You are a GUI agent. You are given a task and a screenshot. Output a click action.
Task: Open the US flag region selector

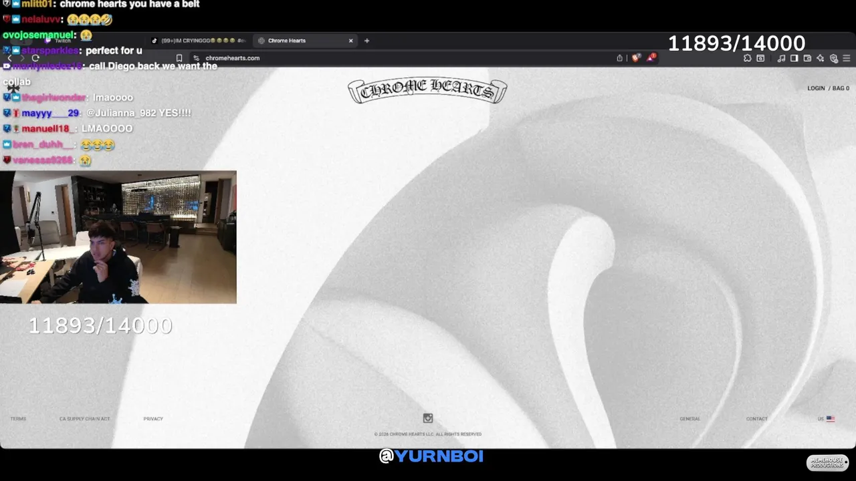tap(826, 419)
